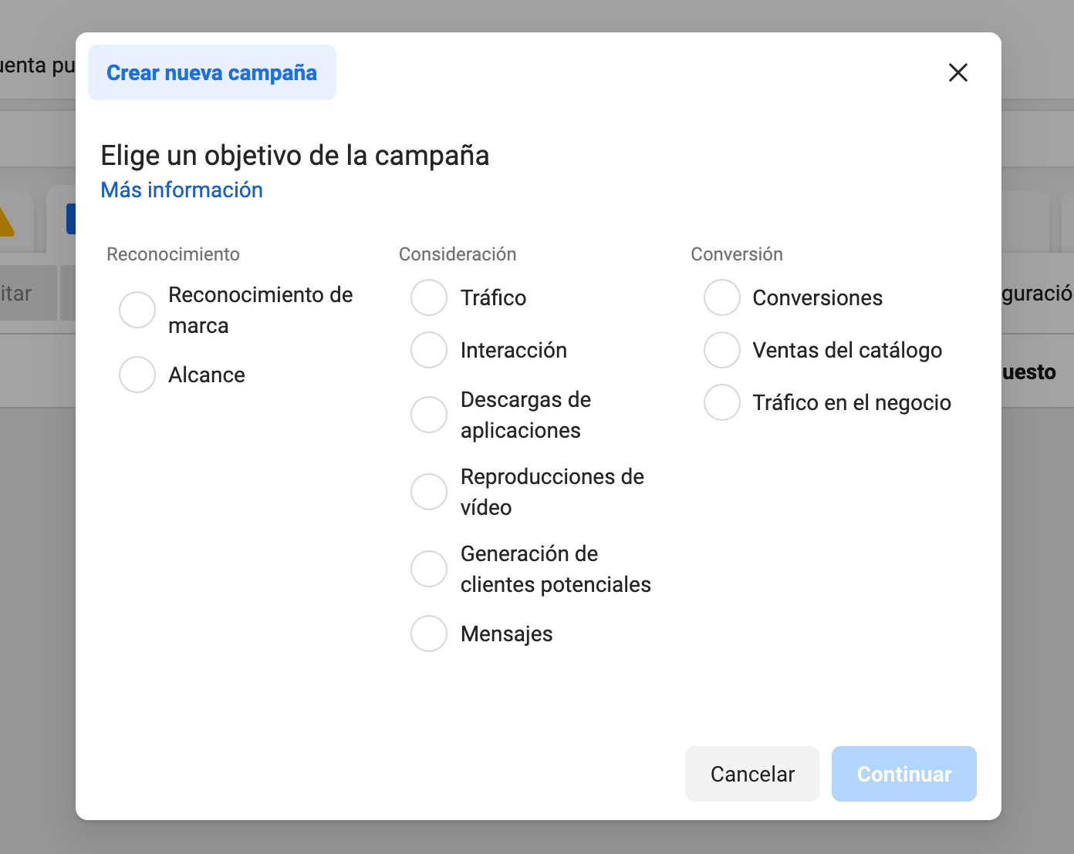The width and height of the screenshot is (1074, 854).
Task: Click the Crear nueva campaña label
Action: tap(211, 72)
